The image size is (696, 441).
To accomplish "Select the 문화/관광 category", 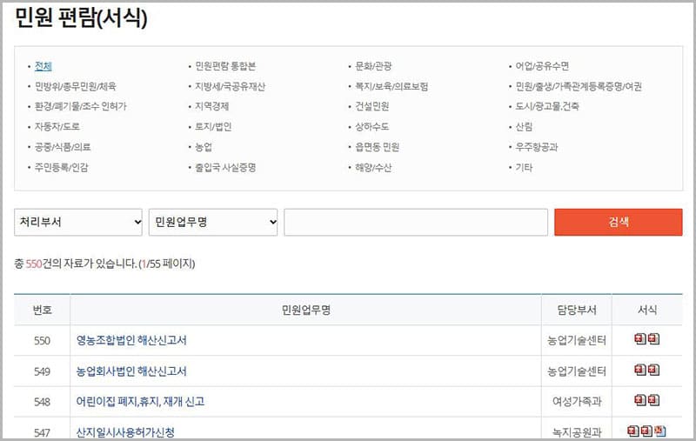I will click(373, 66).
